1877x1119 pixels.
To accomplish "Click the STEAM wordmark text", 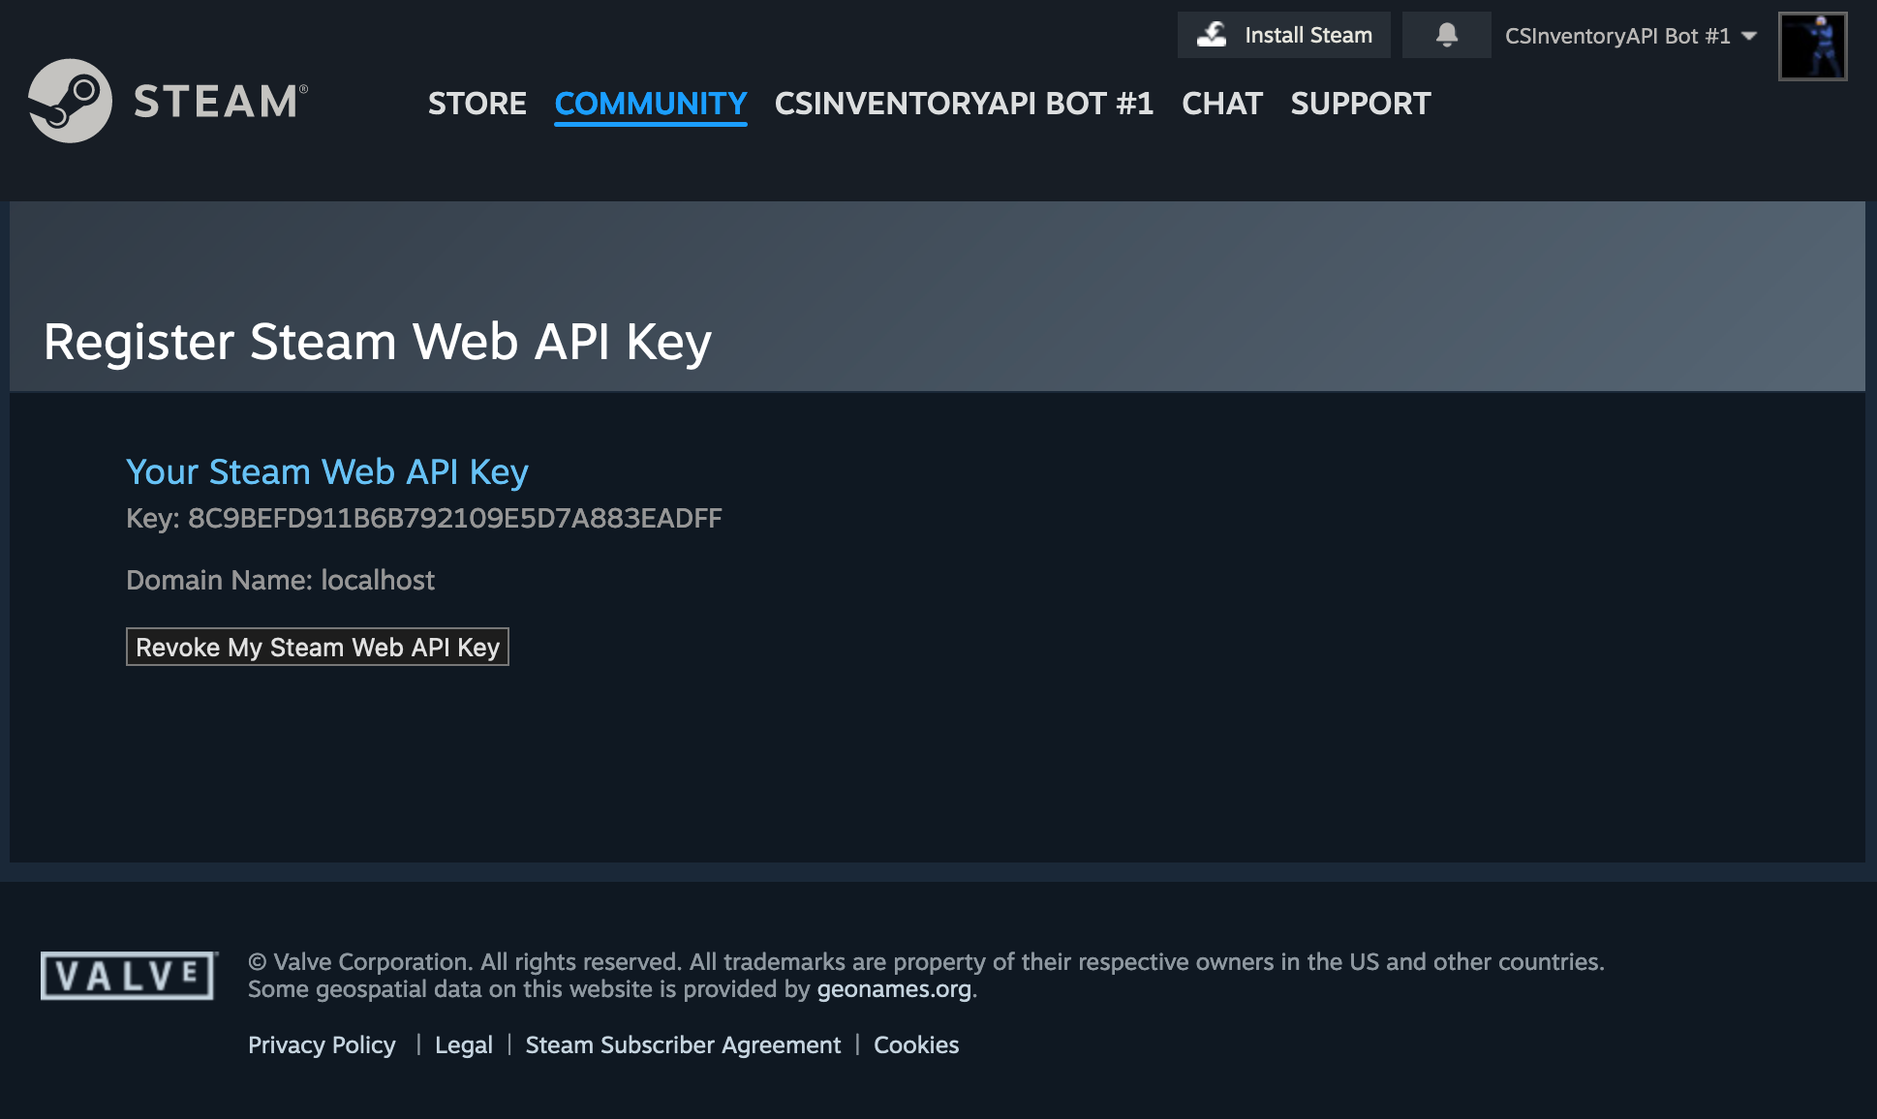I will [220, 102].
